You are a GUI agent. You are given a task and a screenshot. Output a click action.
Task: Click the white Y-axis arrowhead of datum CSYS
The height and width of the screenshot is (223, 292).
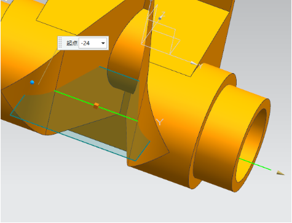tap(194, 63)
